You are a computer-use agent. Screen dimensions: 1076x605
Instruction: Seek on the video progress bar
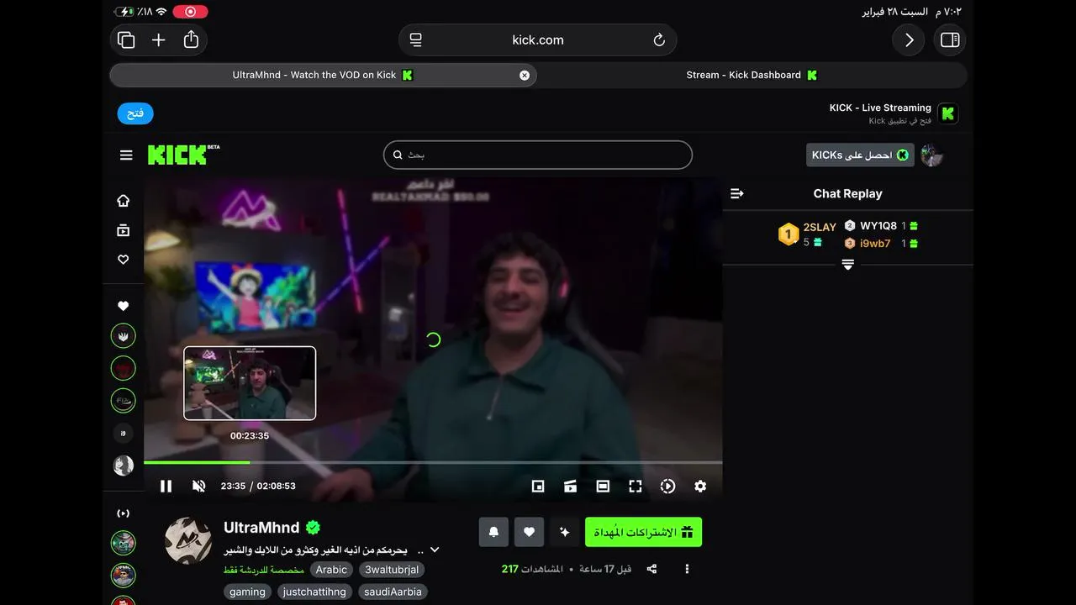(433, 462)
